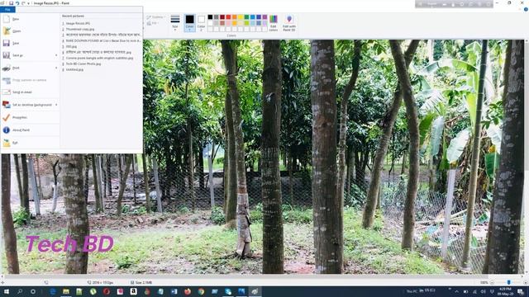Pick the green color in the palette

point(246,17)
